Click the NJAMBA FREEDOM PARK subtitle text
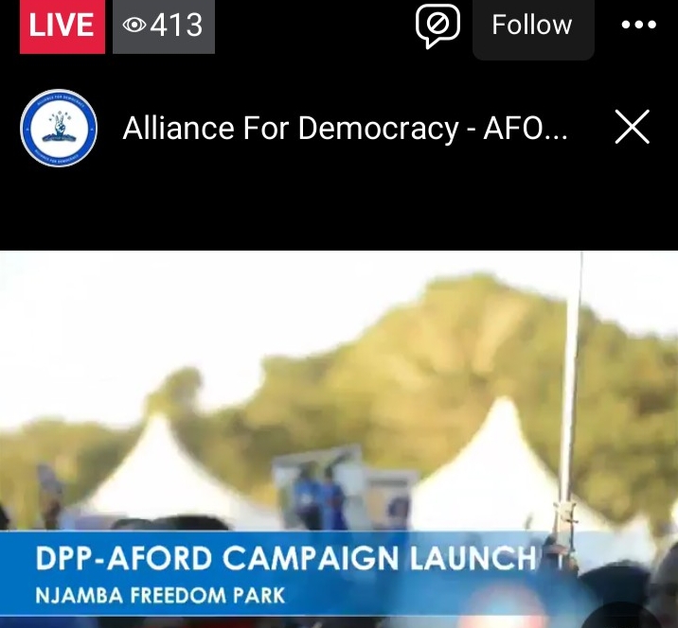Viewport: 678px width, 628px height. click(x=160, y=596)
